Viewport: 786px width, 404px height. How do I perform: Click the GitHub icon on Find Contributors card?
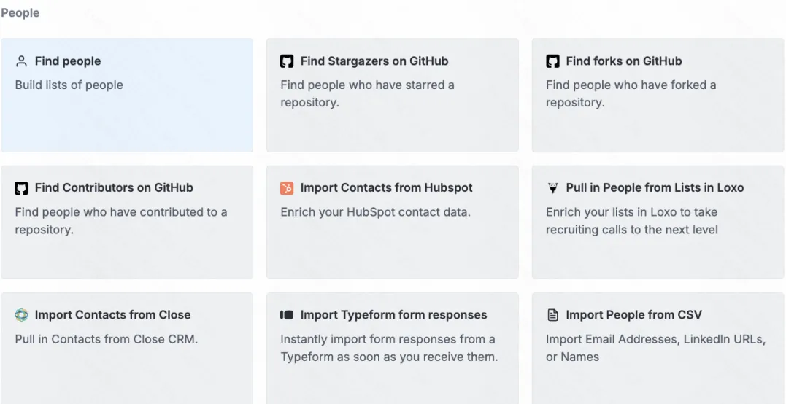point(21,188)
